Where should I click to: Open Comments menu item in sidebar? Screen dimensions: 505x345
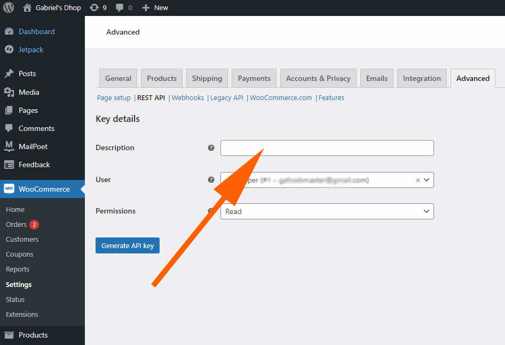pyautogui.click(x=36, y=128)
